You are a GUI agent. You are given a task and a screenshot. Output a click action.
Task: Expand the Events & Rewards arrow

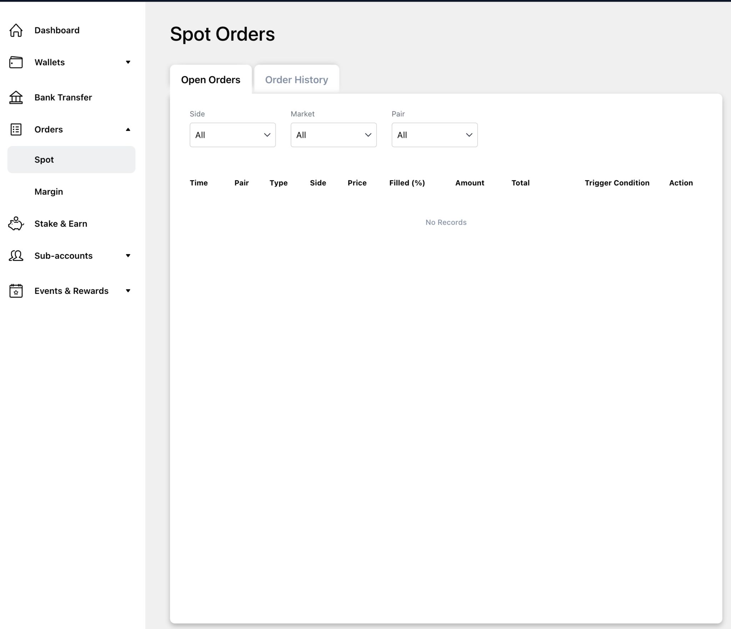[x=128, y=291]
